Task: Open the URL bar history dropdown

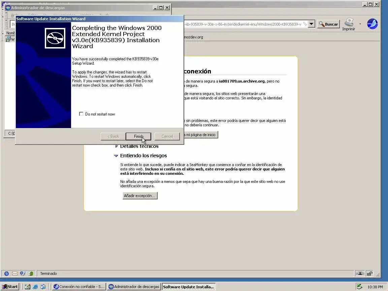Action: coord(311,24)
